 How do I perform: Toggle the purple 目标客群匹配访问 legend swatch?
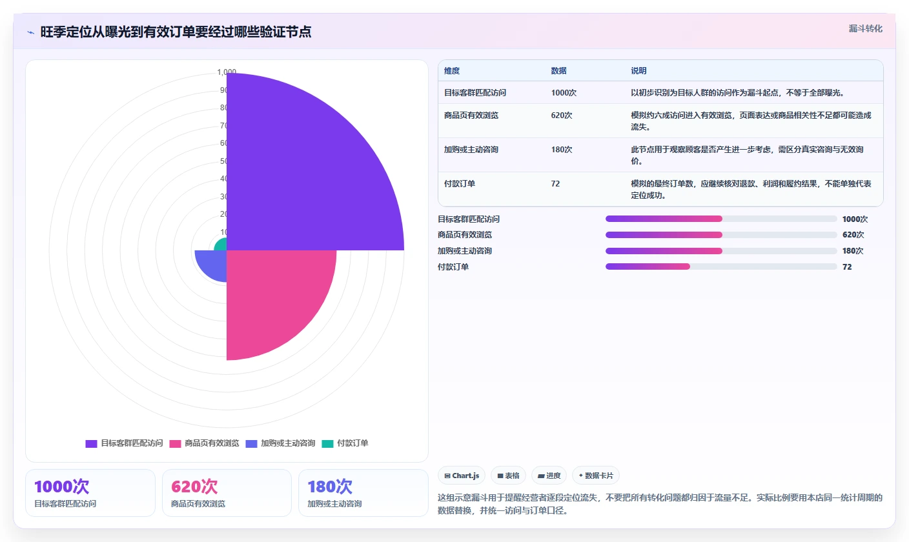point(91,443)
